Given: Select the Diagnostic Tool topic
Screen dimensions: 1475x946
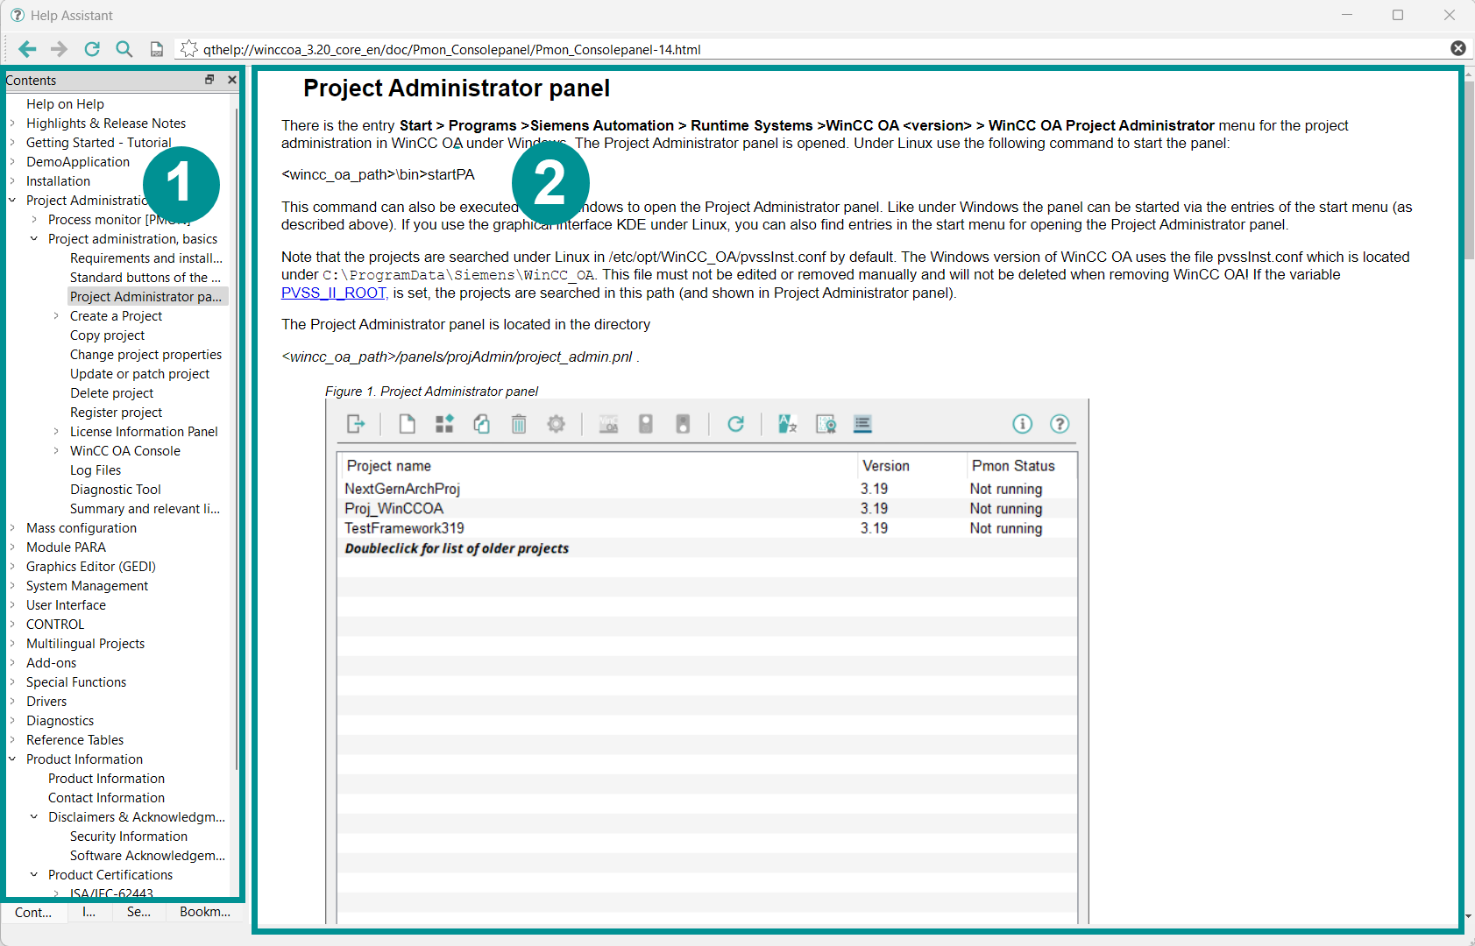Looking at the screenshot, I should [x=115, y=490].
